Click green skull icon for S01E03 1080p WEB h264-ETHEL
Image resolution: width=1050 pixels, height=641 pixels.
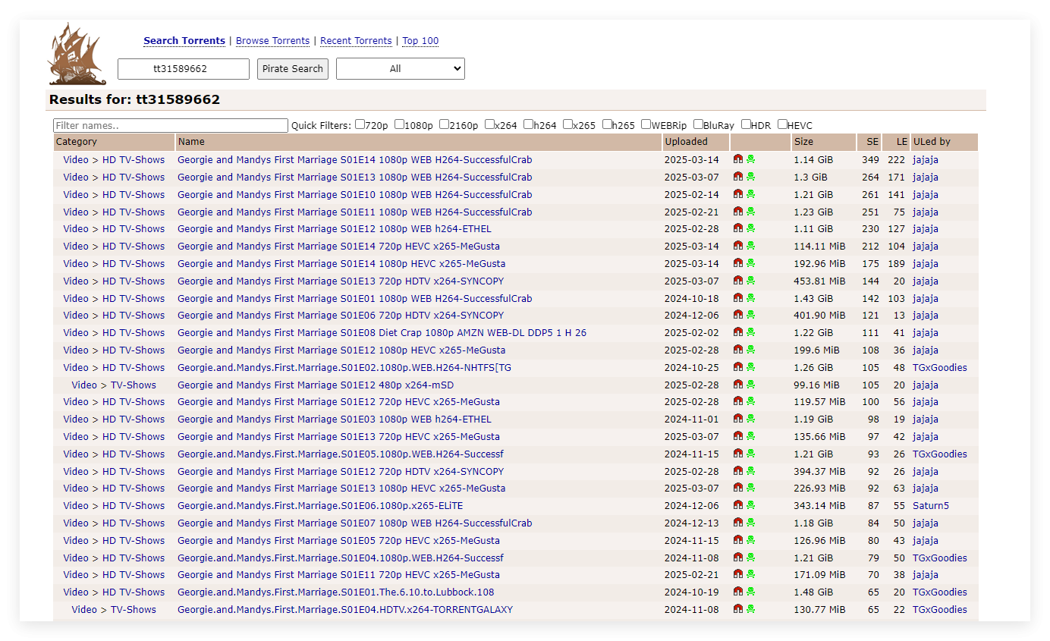point(751,419)
